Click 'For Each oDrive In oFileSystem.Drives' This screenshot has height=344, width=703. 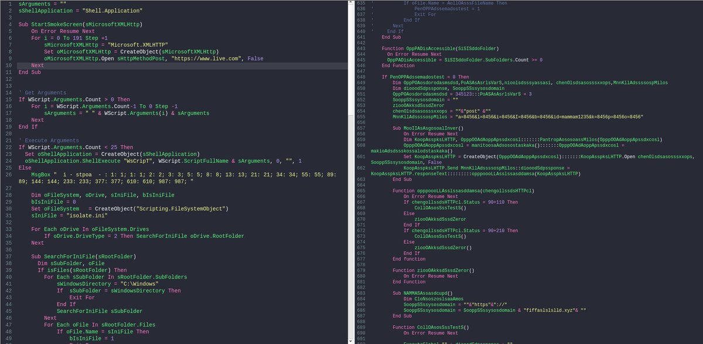point(90,230)
